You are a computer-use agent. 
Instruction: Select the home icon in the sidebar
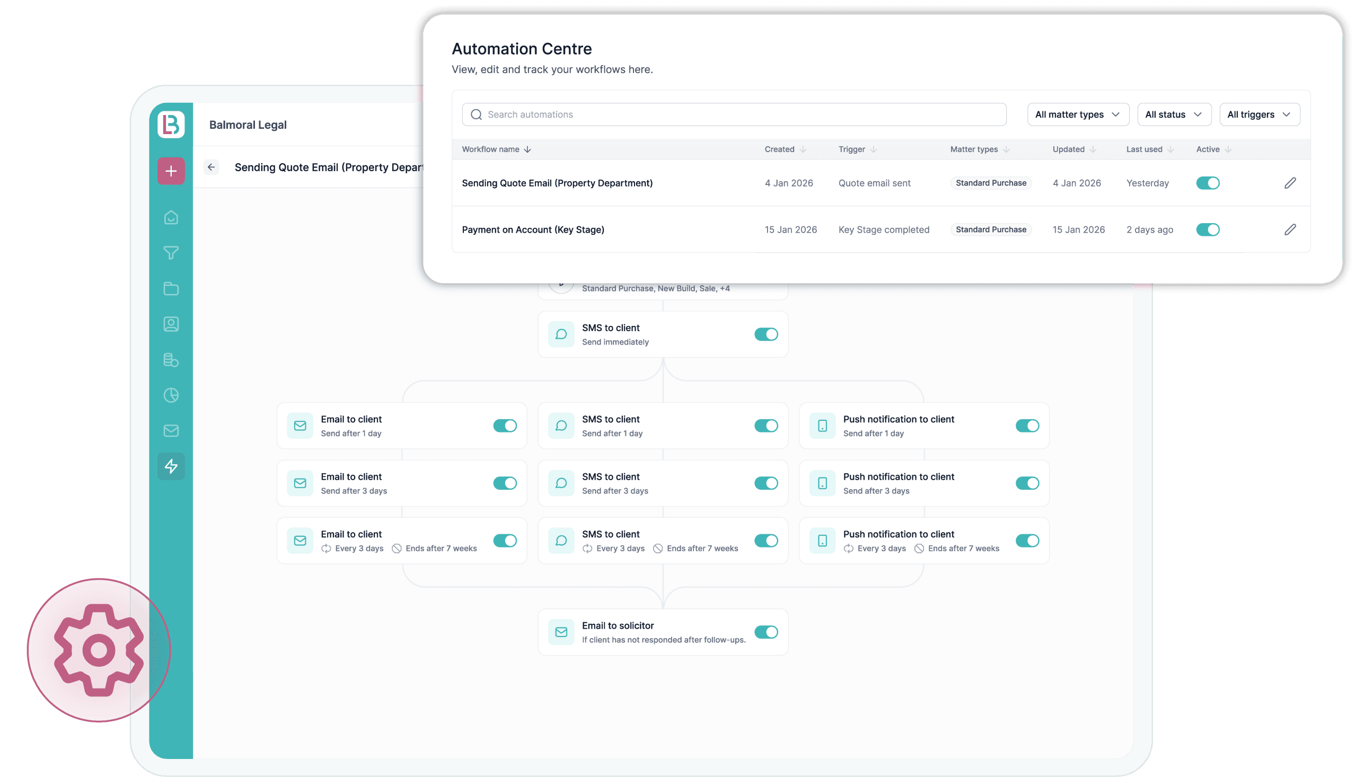(x=171, y=217)
